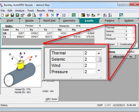Click the greyed-out camera icon in toolbar
The image size is (139, 112).
click(99, 15)
